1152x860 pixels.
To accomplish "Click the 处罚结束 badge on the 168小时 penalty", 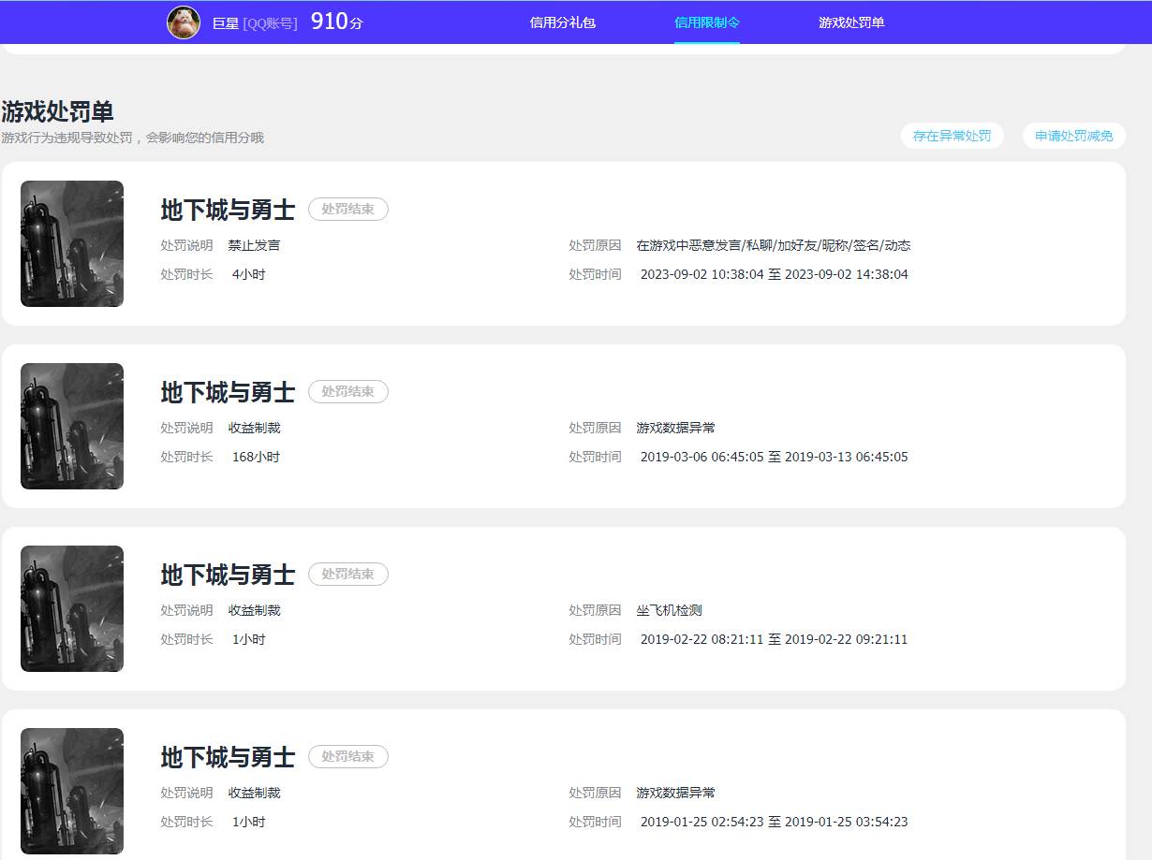I will [x=347, y=392].
